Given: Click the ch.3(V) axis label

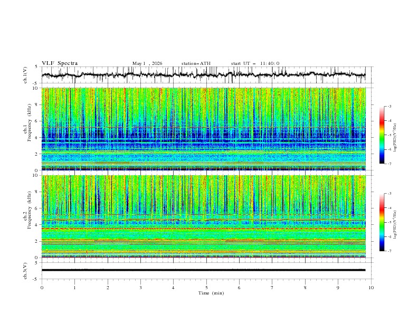Looking at the screenshot, I should [25, 271].
